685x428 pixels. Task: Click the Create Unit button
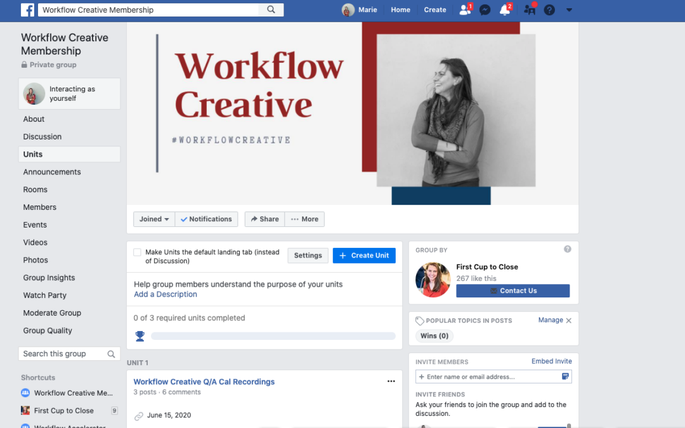(x=364, y=256)
